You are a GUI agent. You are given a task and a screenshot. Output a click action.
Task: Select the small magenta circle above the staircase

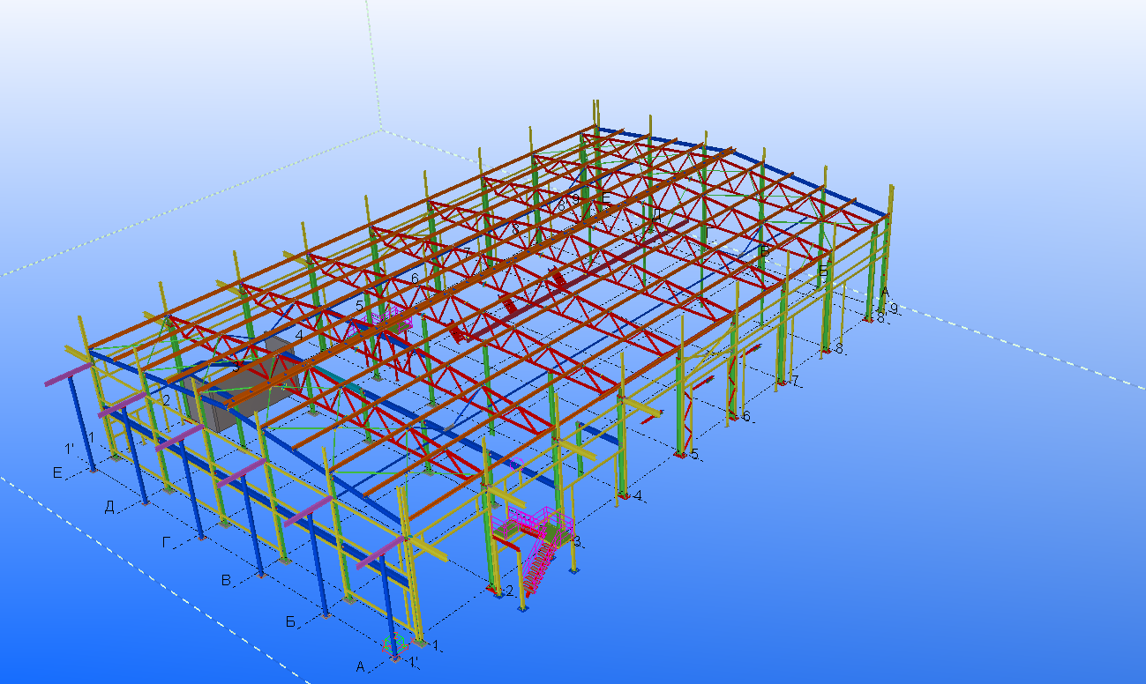pyautogui.click(x=517, y=462)
